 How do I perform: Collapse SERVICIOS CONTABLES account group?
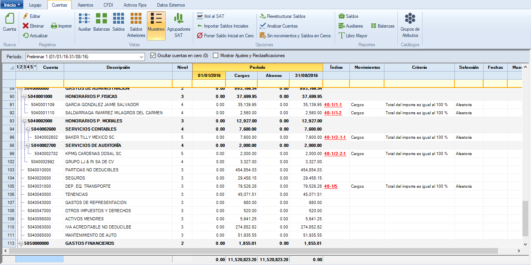28,129
